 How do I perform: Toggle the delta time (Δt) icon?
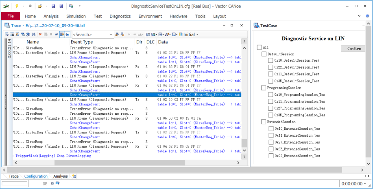[57, 34]
